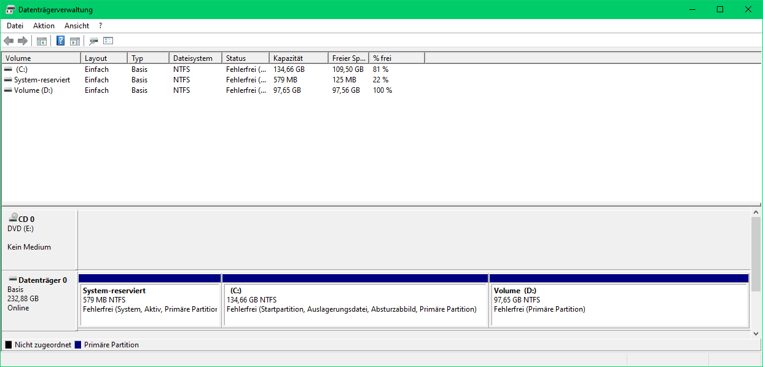Click the rescan disks toolbar icon
763x367 pixels.
pyautogui.click(x=93, y=41)
